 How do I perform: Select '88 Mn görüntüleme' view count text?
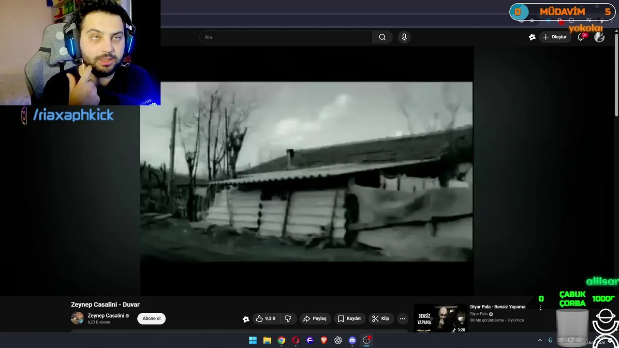tap(486, 320)
